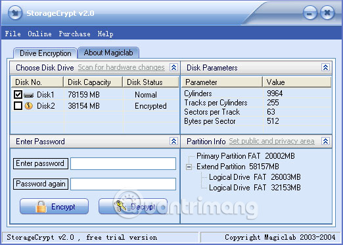This screenshot has height=245, width=343.
Task: Collapse the Enter Password panel
Action: 173,141
